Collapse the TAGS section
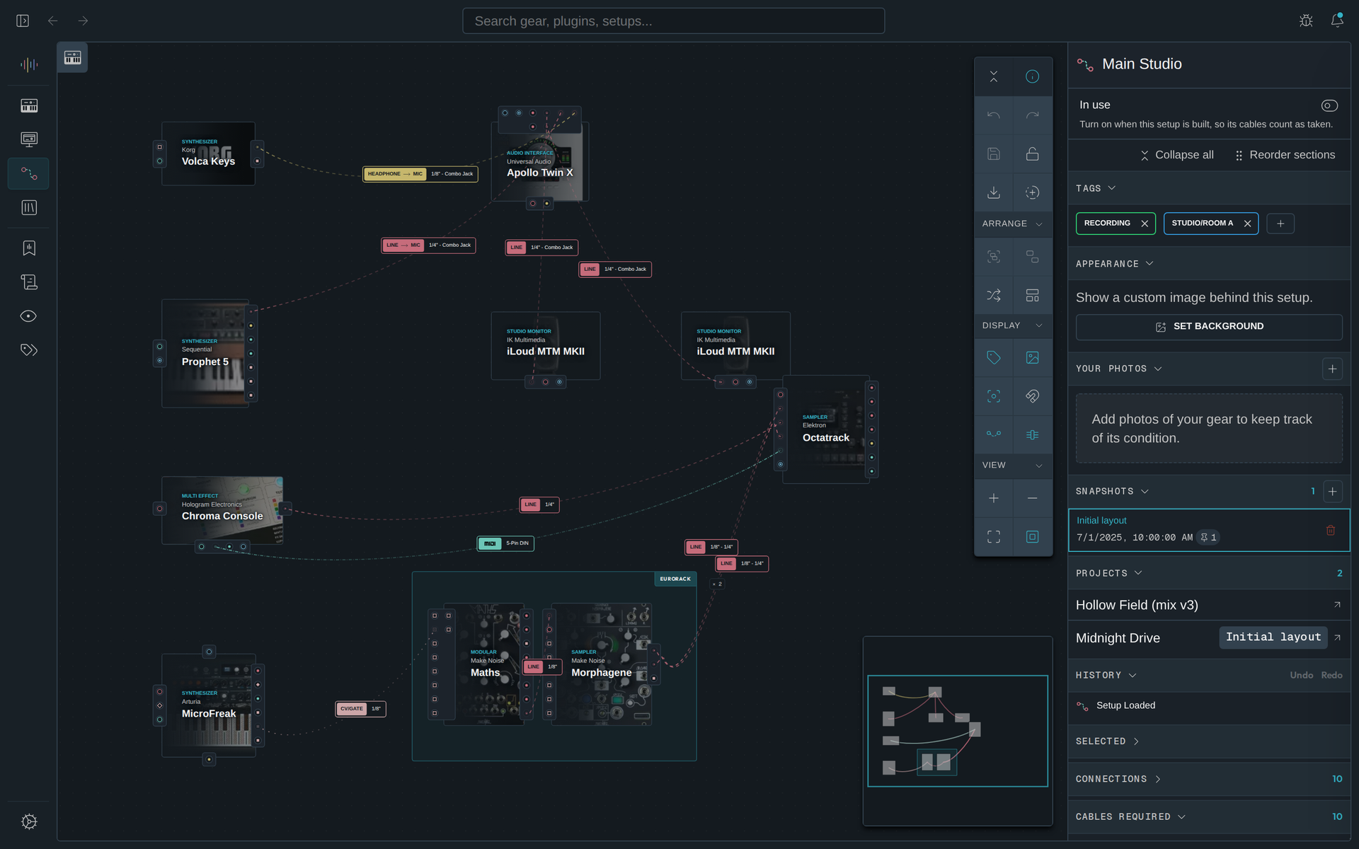 [x=1096, y=188]
